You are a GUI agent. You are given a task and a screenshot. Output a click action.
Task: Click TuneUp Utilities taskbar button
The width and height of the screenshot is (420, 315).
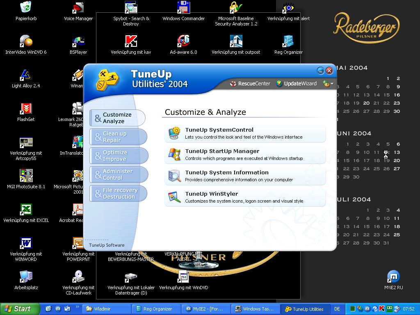(x=305, y=309)
